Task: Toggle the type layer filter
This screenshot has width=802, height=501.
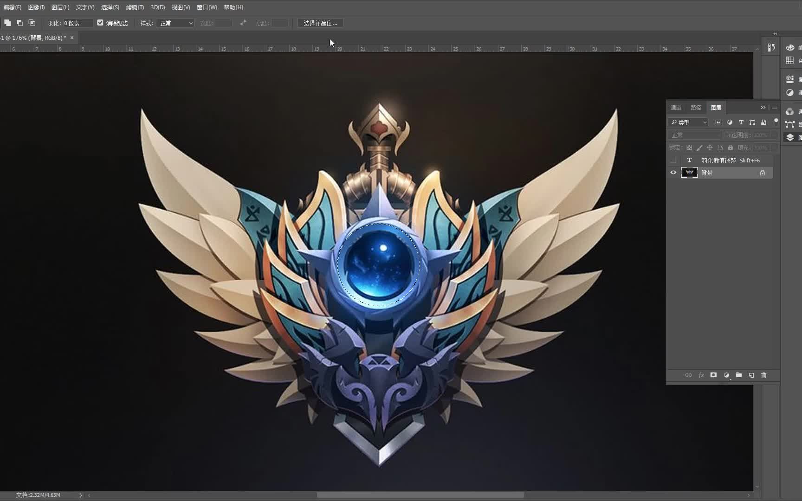Action: click(741, 122)
